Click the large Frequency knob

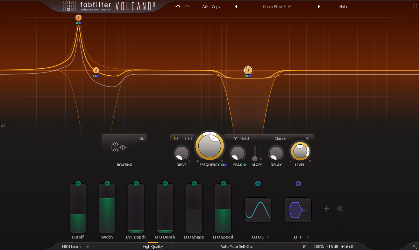209,146
